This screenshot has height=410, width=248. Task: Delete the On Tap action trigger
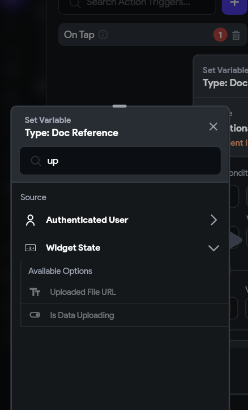click(236, 35)
